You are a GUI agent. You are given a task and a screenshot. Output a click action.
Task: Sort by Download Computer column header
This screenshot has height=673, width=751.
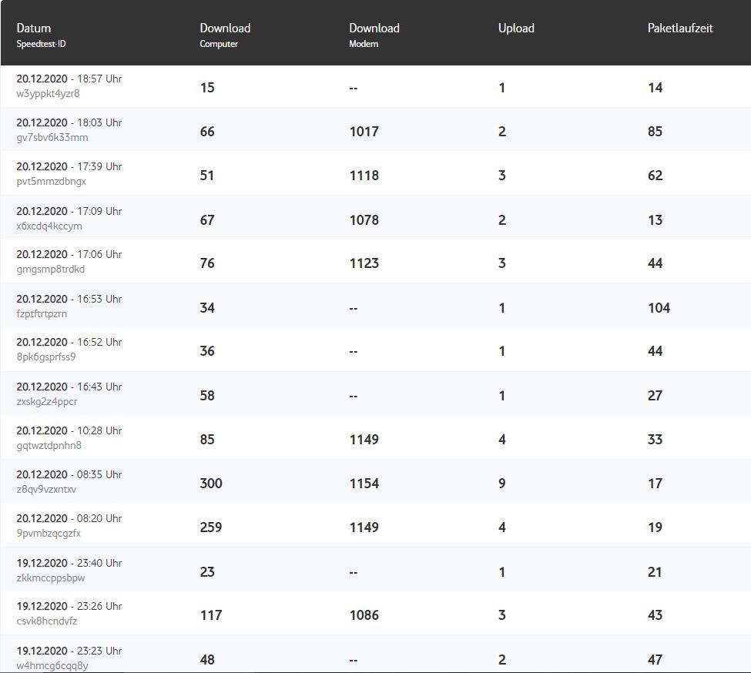(x=225, y=28)
